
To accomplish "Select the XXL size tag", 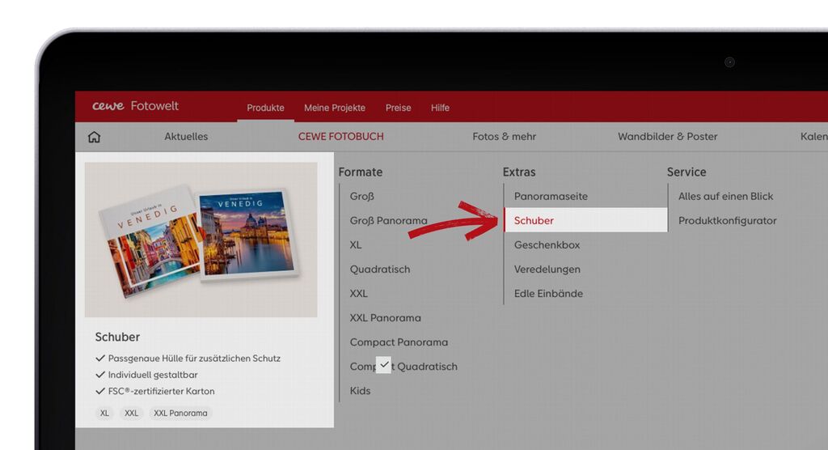I will pyautogui.click(x=131, y=413).
